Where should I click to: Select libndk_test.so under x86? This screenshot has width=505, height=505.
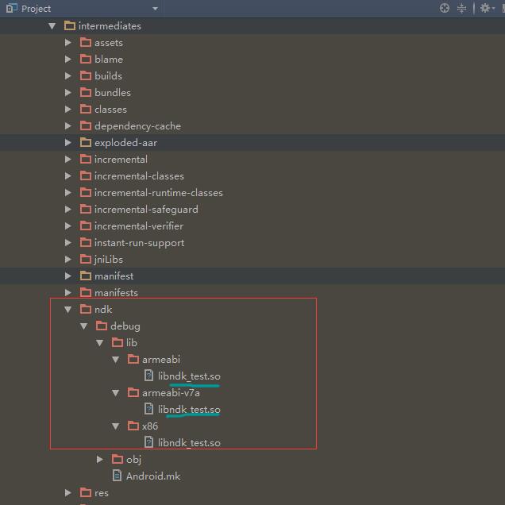[189, 442]
